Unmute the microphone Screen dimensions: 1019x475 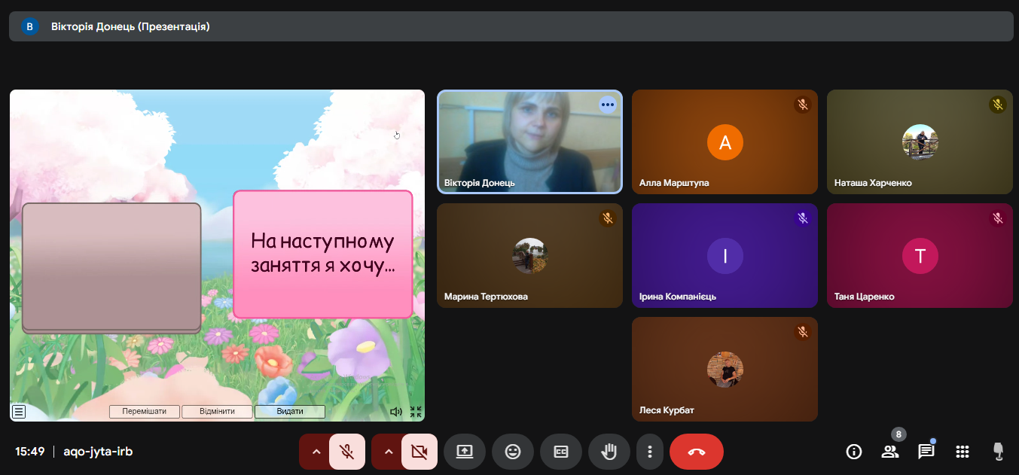pyautogui.click(x=347, y=452)
